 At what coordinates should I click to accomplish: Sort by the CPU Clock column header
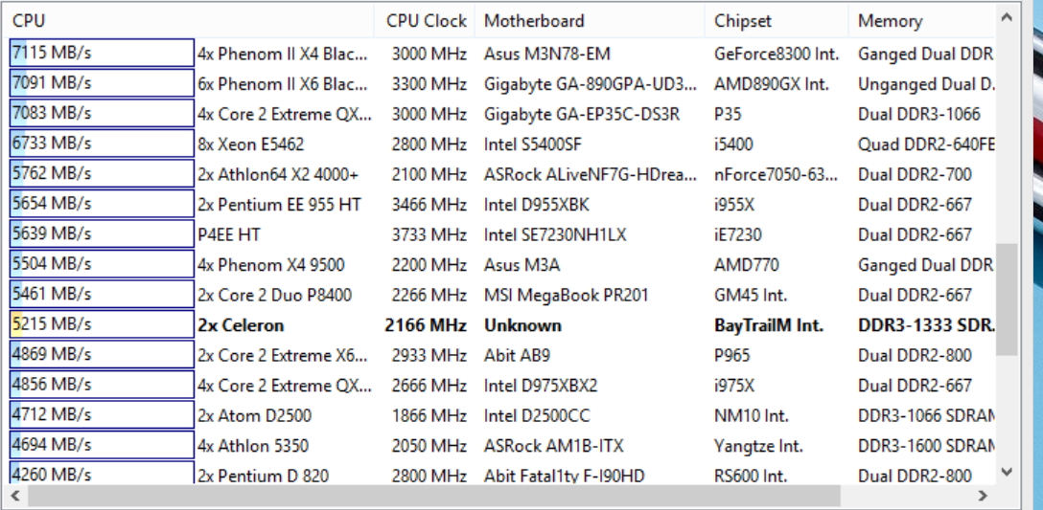(x=425, y=21)
